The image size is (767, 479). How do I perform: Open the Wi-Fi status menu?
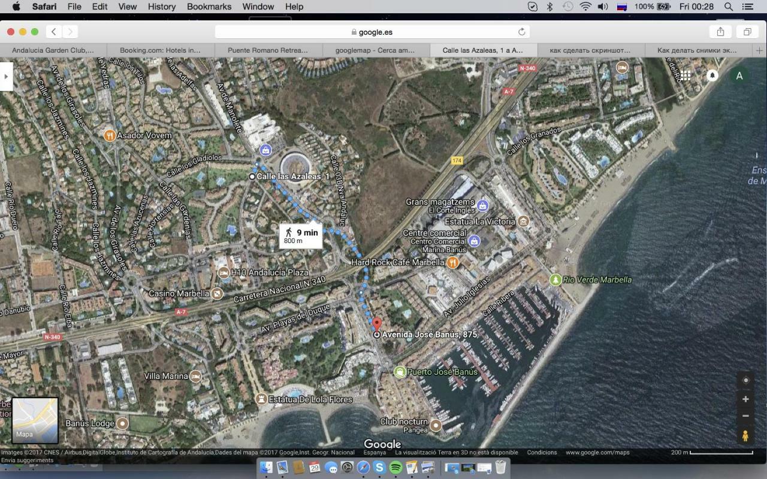pos(585,7)
